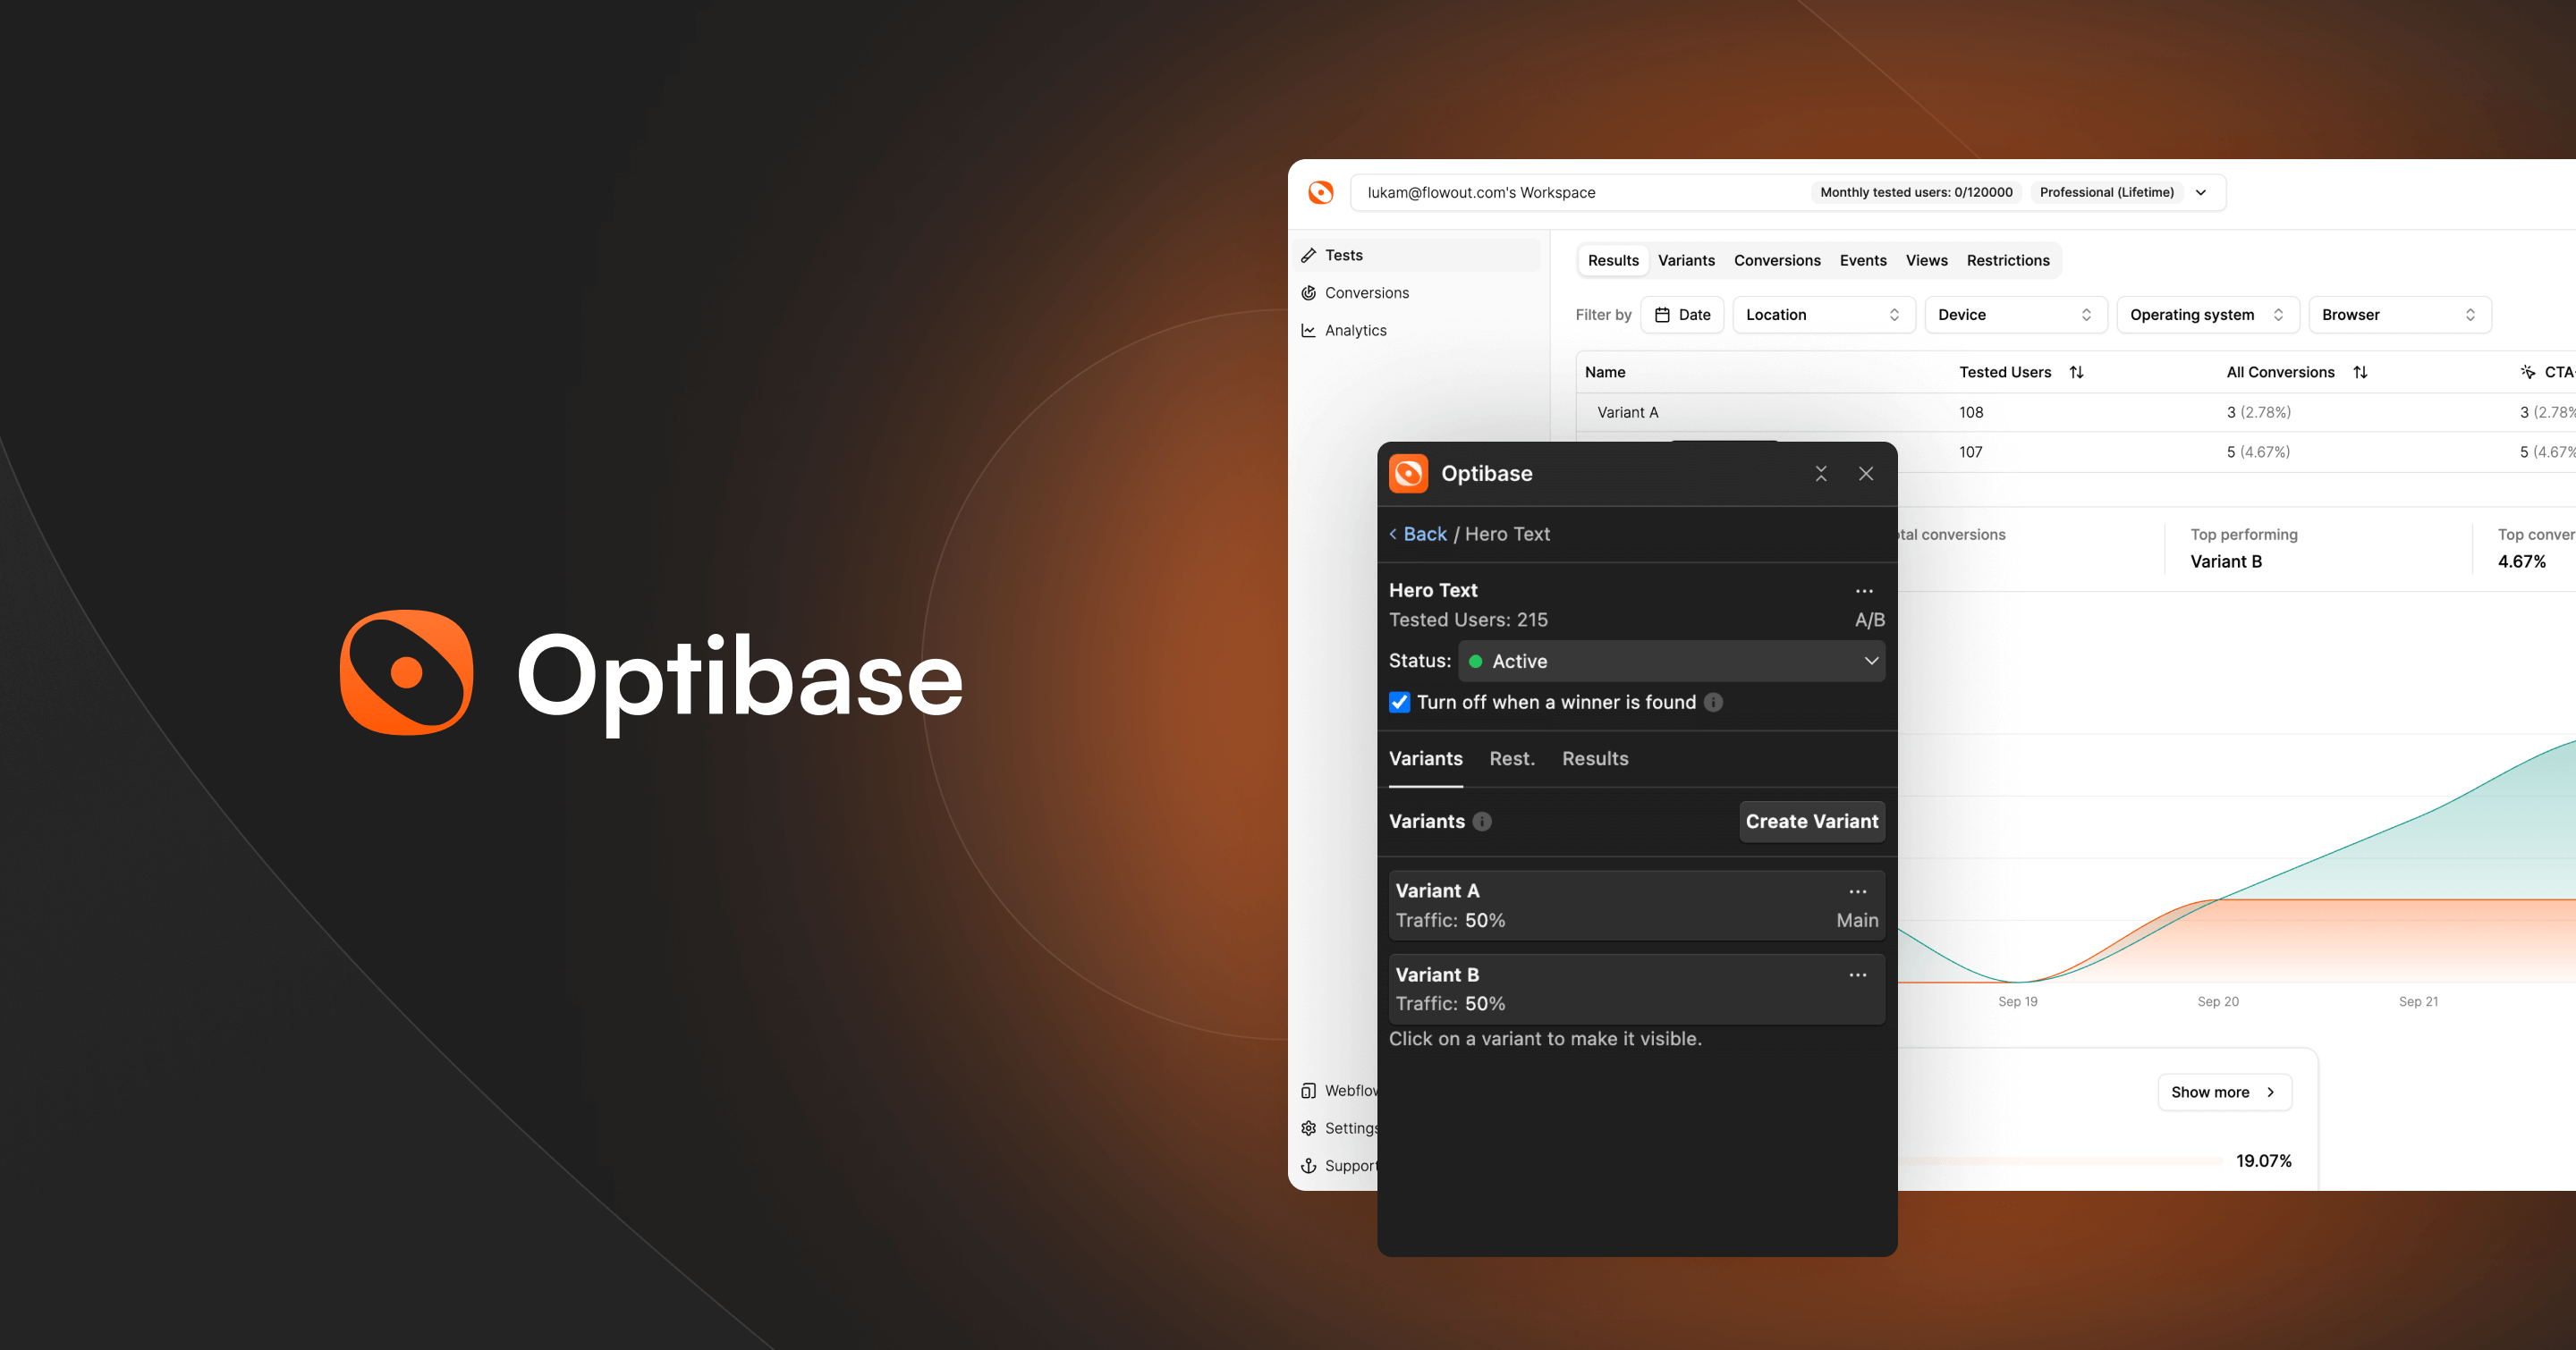The width and height of the screenshot is (2576, 1350).
Task: Sort table by Tested Users
Action: click(2076, 373)
